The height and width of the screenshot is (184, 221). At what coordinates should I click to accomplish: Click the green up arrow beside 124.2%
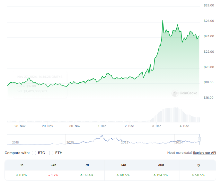pos(154,175)
